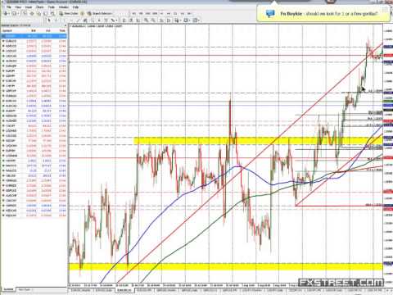The width and height of the screenshot is (393, 295).
Task: Sort Market Watch by Bid column header
Action: click(x=34, y=30)
